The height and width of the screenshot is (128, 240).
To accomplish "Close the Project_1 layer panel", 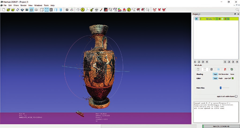I will pos(238,14).
